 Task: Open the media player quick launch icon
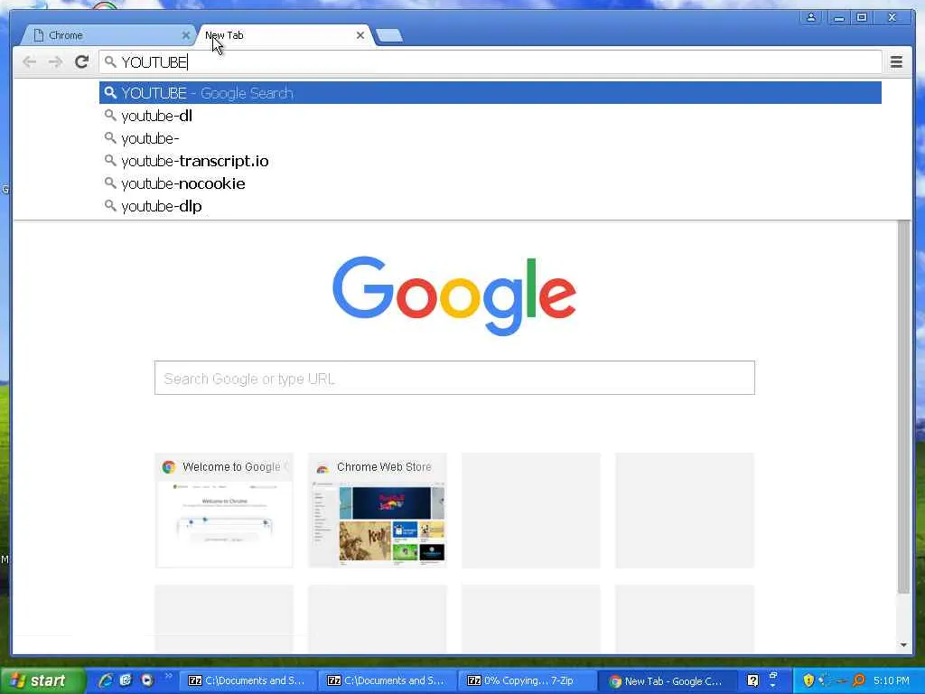tap(147, 680)
